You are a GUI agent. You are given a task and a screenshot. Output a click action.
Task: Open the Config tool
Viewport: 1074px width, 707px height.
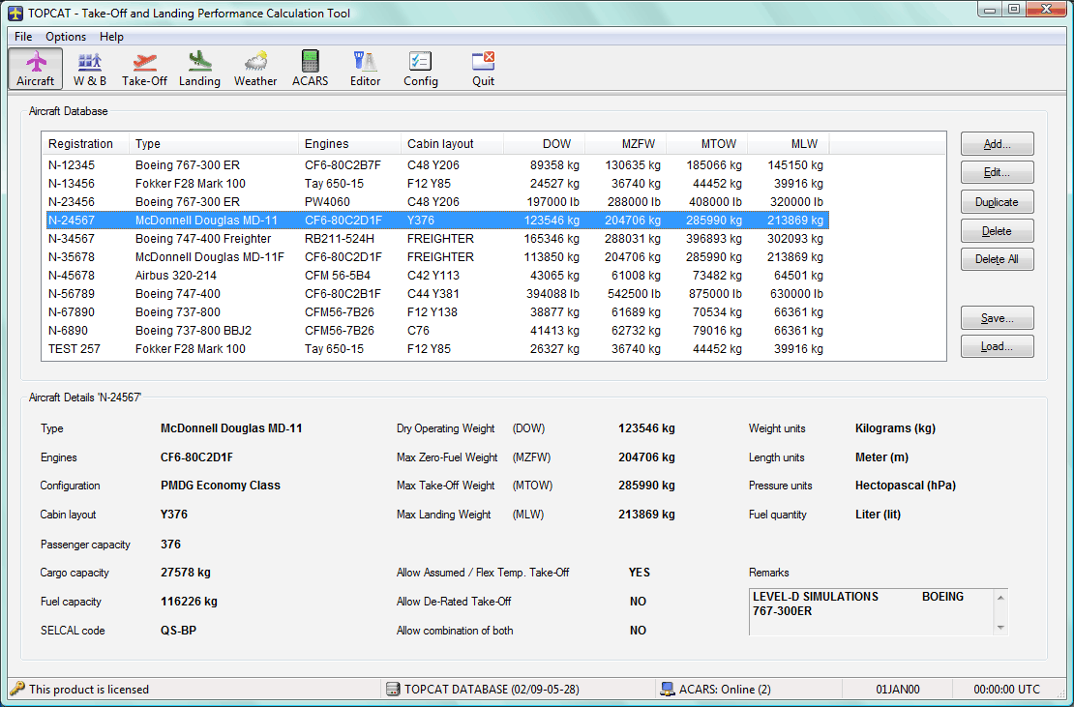click(421, 69)
